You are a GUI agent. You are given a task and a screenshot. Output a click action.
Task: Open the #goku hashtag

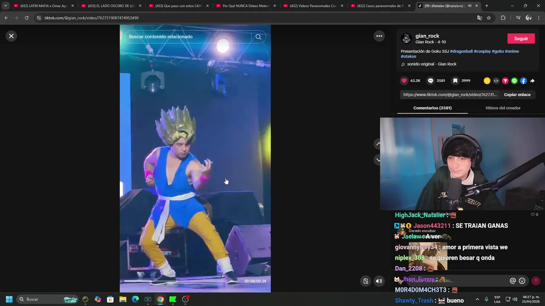(x=498, y=51)
